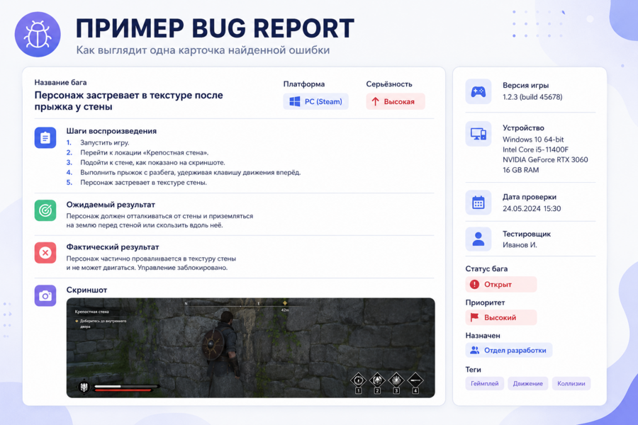638x425 pixels.
Task: Click the PC (Steam) platform badge
Action: click(x=315, y=101)
